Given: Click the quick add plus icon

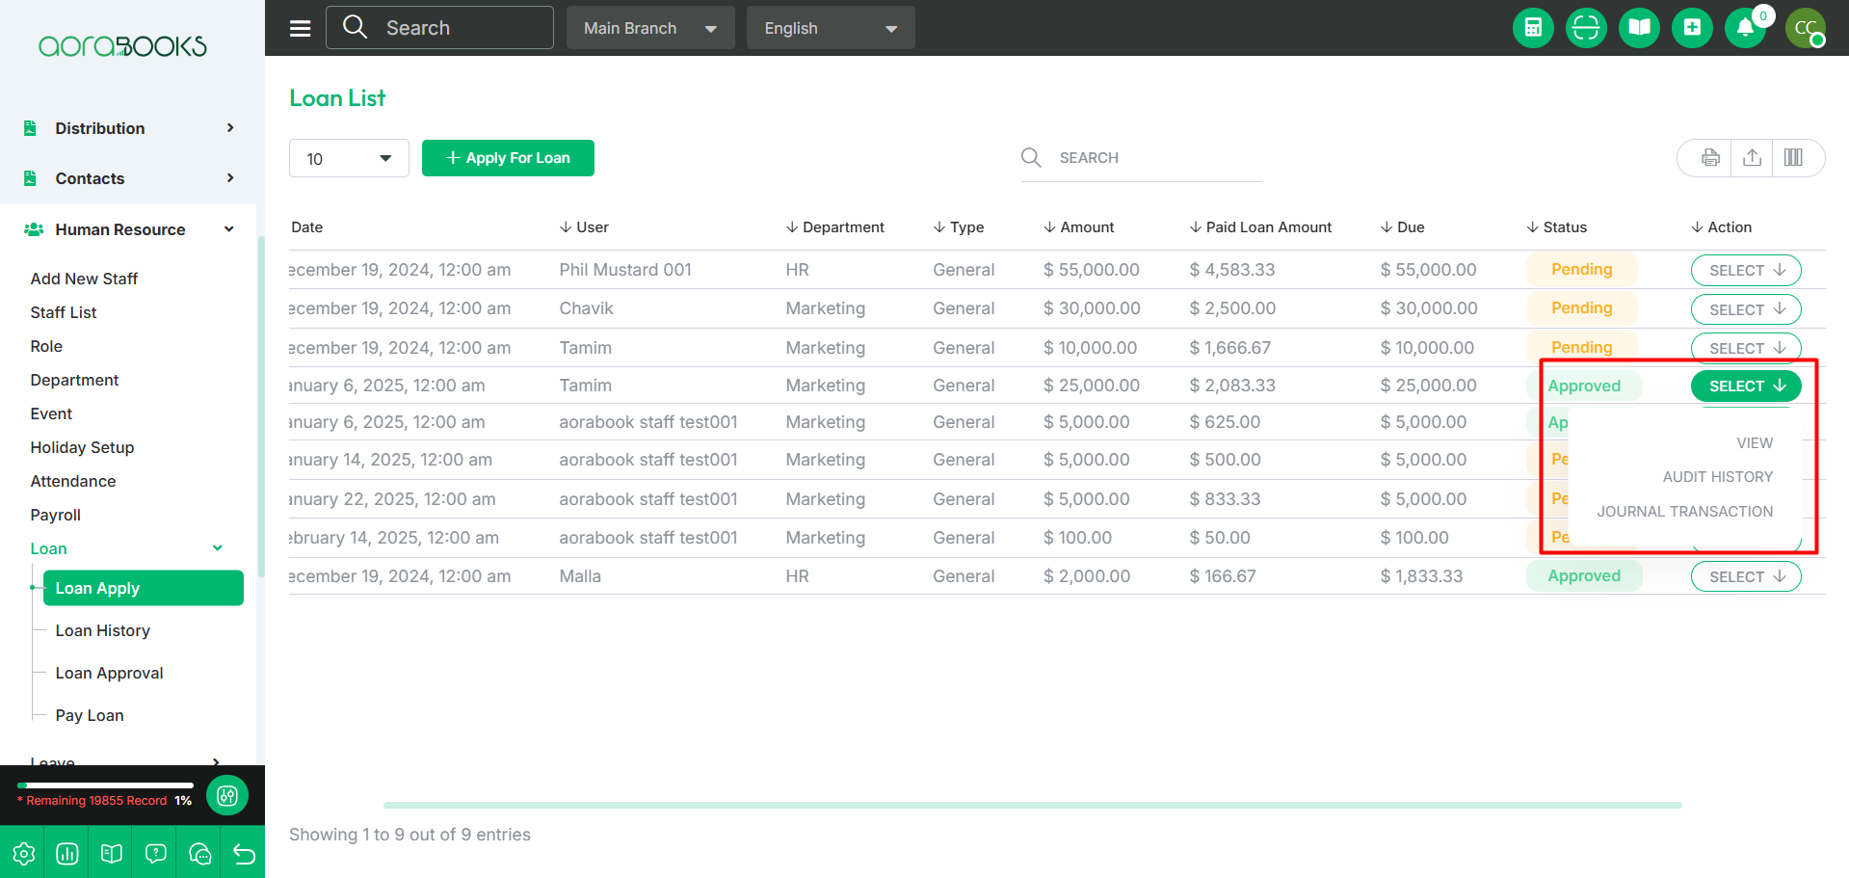Looking at the screenshot, I should point(1692,27).
